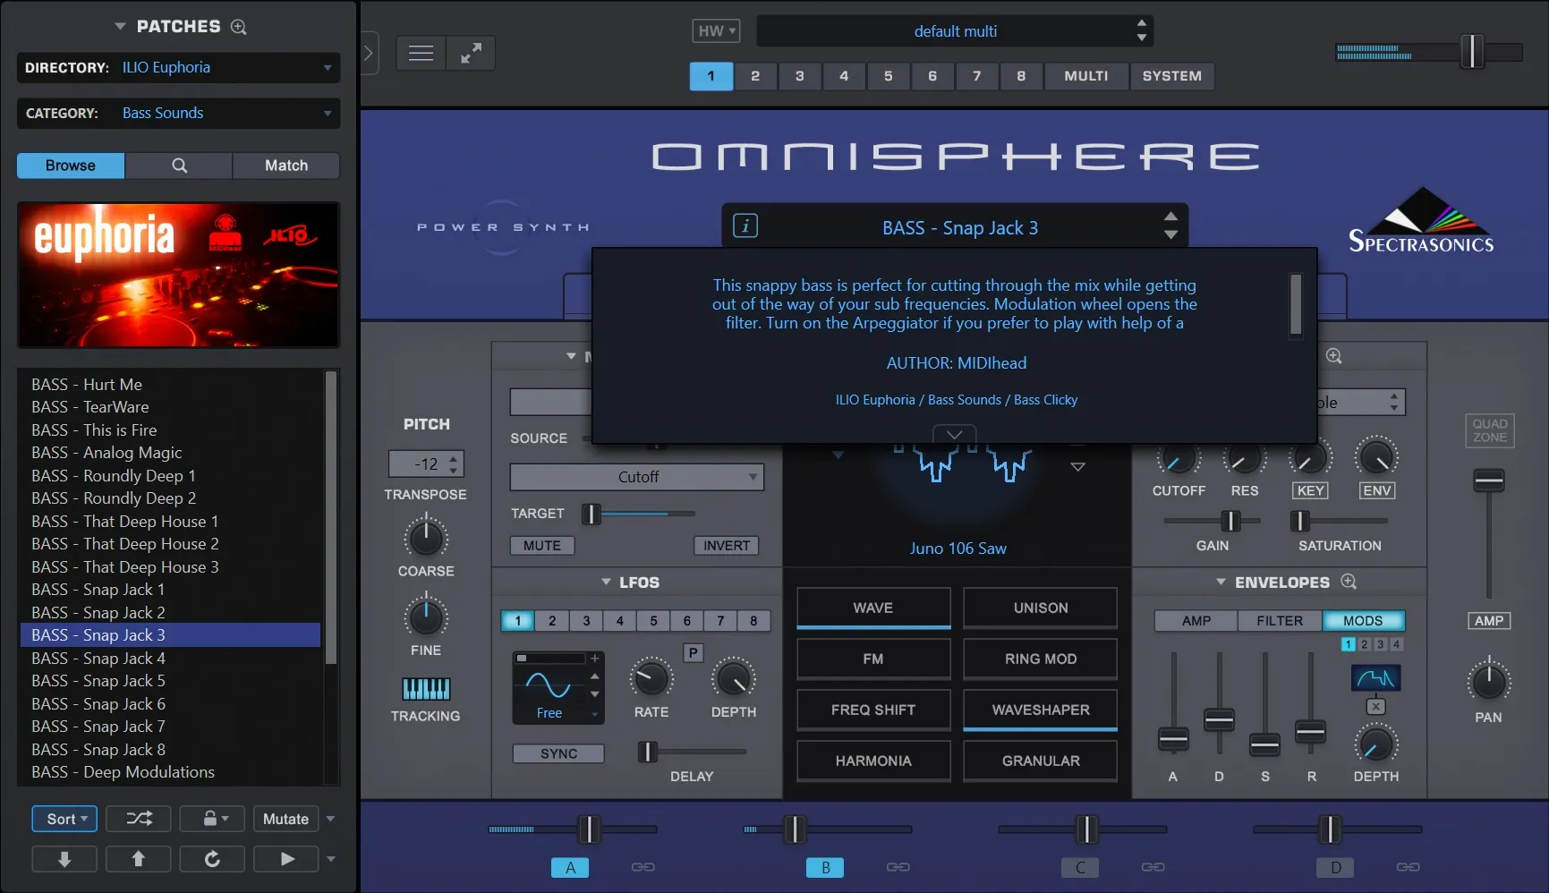Toggle the filter KEY button
This screenshot has width=1549, height=893.
click(1311, 490)
